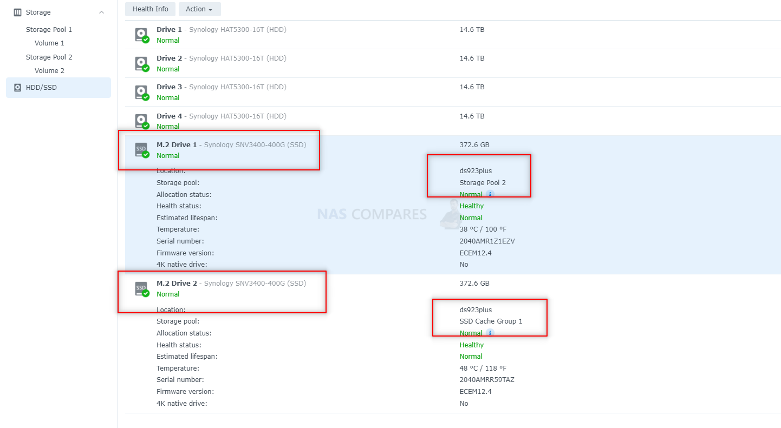
Task: Open the Action dropdown menu
Action: pyautogui.click(x=199, y=9)
